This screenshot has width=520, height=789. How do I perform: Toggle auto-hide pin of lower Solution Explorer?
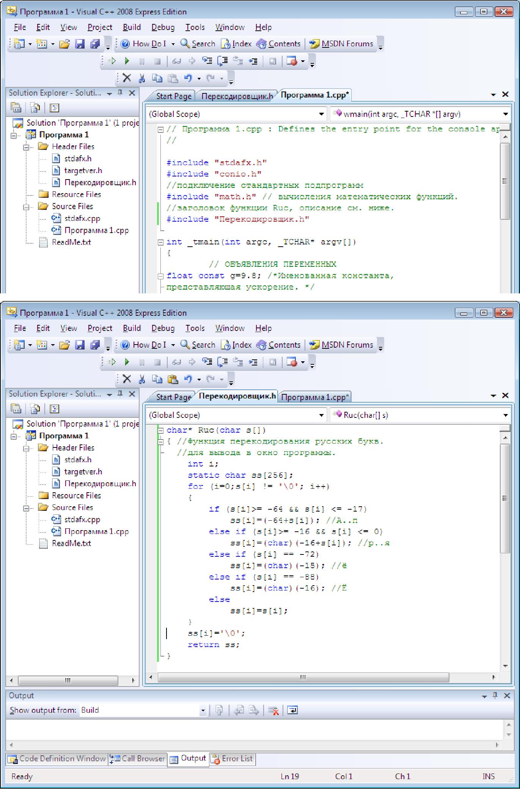click(120, 394)
